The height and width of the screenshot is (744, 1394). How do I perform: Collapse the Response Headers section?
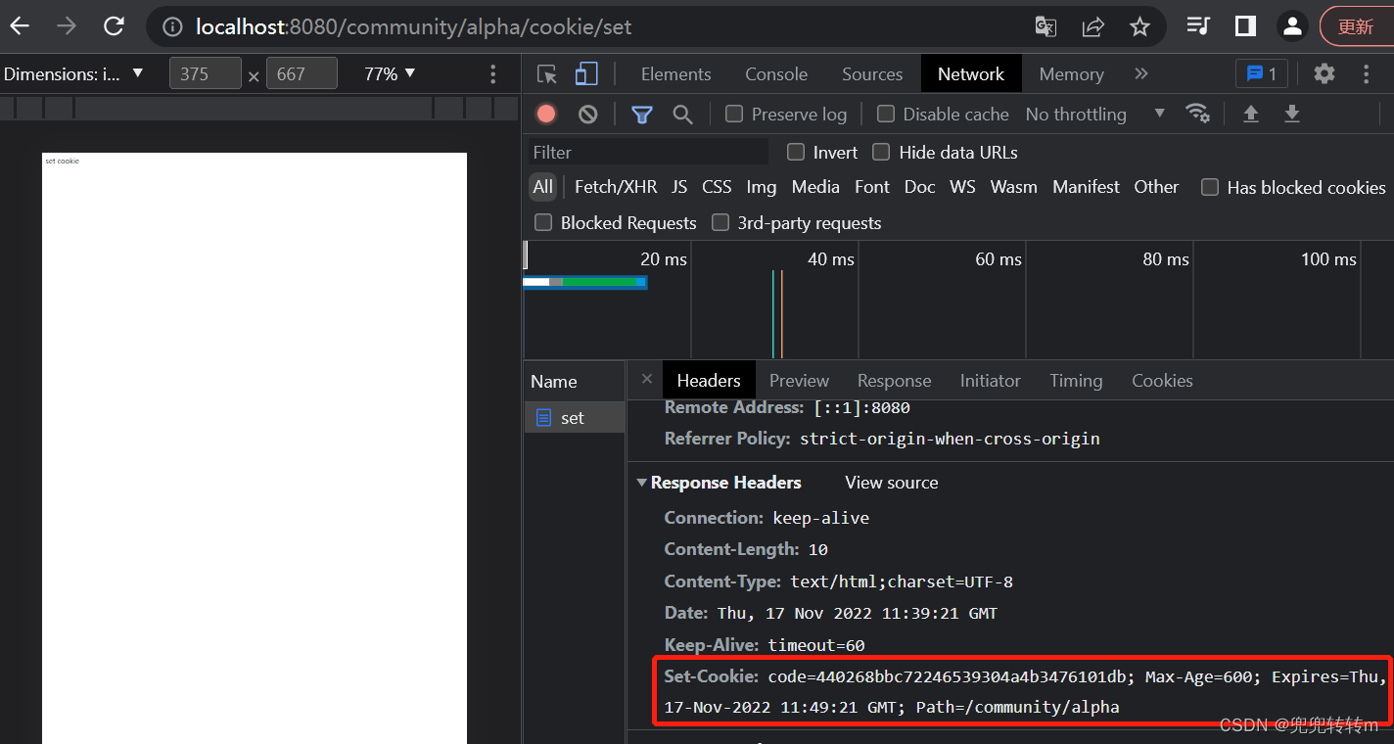(x=642, y=483)
